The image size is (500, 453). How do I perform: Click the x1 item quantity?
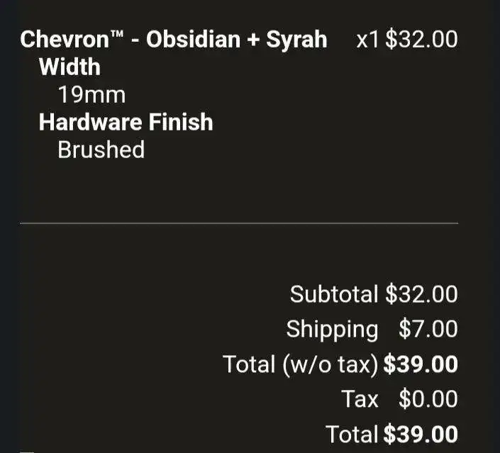pyautogui.click(x=368, y=39)
